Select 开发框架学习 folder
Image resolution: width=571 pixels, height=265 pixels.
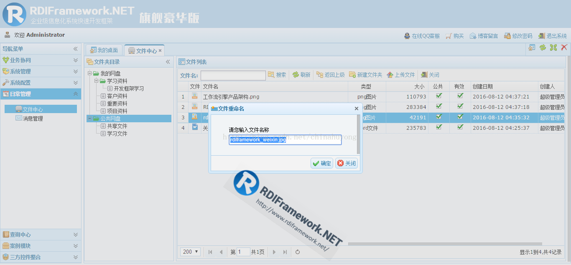(x=129, y=88)
